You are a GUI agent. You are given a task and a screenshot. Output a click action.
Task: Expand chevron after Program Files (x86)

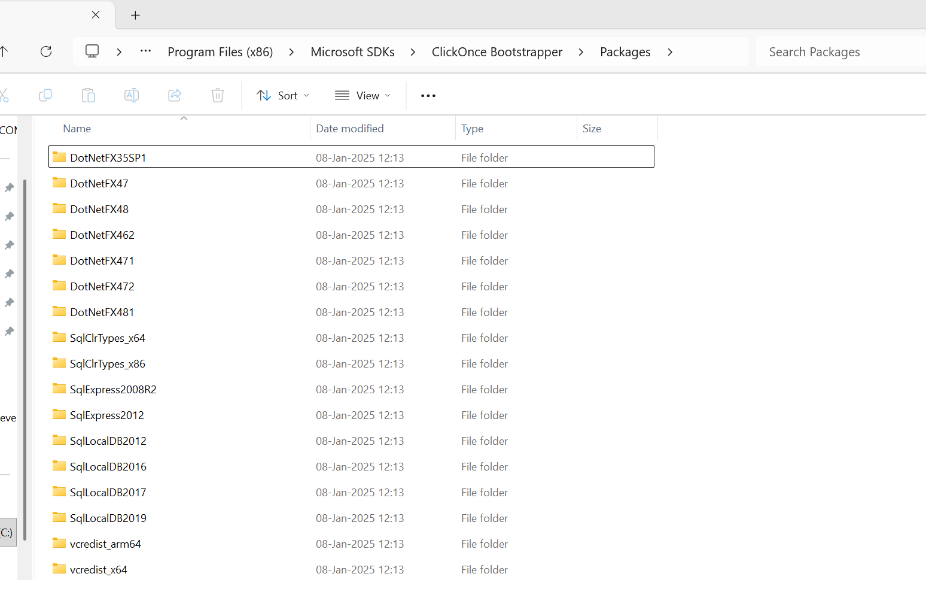291,52
